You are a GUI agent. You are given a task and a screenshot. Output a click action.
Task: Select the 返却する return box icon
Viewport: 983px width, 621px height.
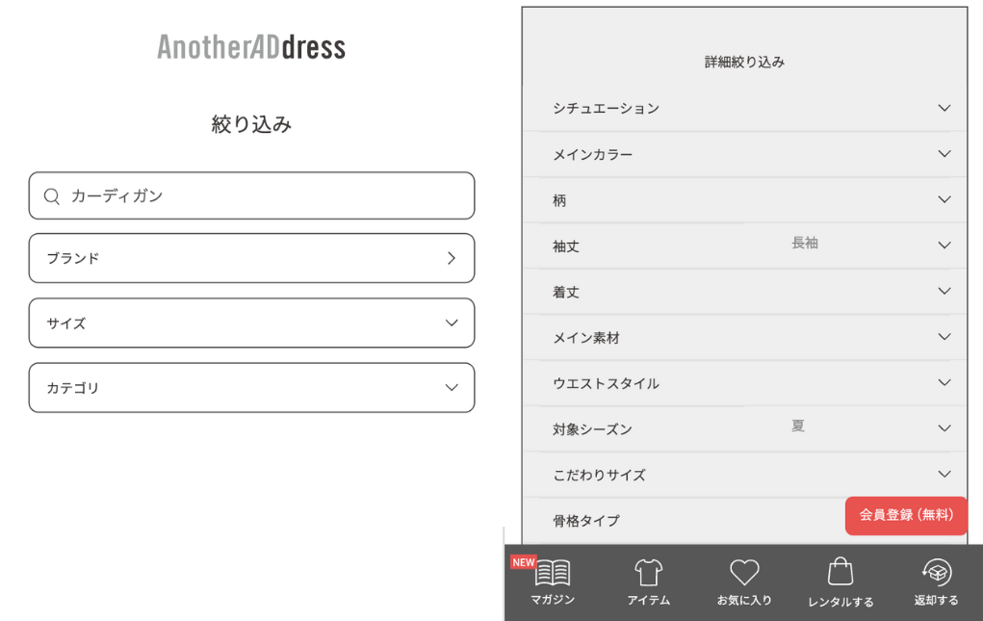(x=936, y=573)
